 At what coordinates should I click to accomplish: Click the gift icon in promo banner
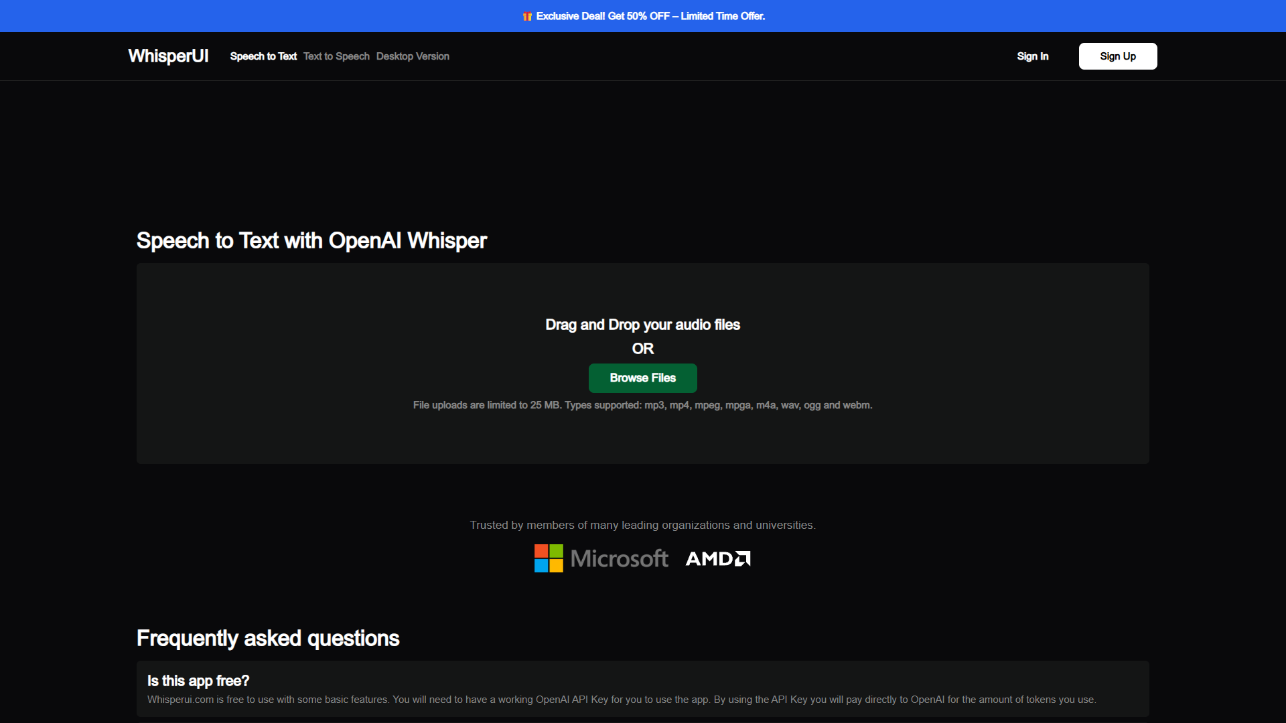(527, 17)
